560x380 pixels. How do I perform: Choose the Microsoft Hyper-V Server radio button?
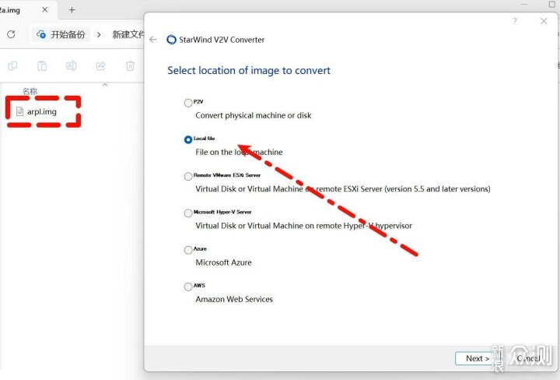pyautogui.click(x=188, y=213)
